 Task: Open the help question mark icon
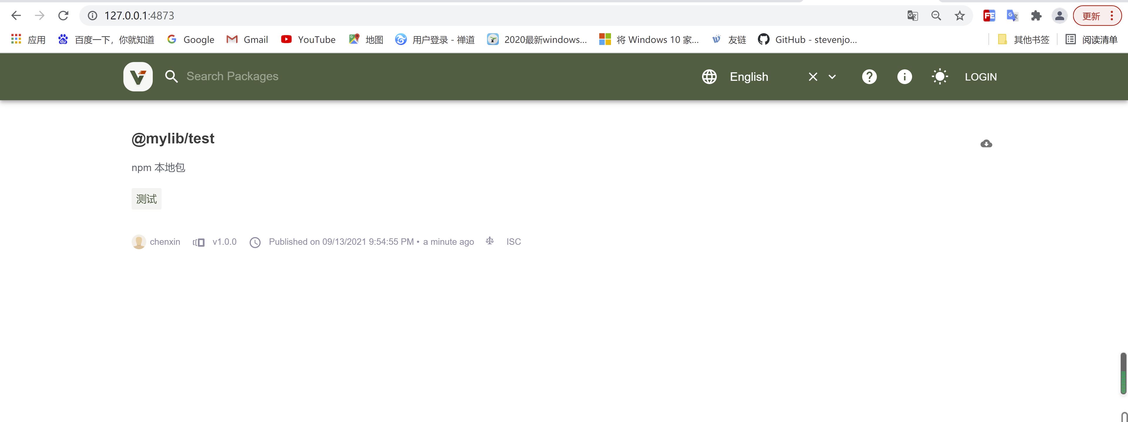tap(869, 77)
